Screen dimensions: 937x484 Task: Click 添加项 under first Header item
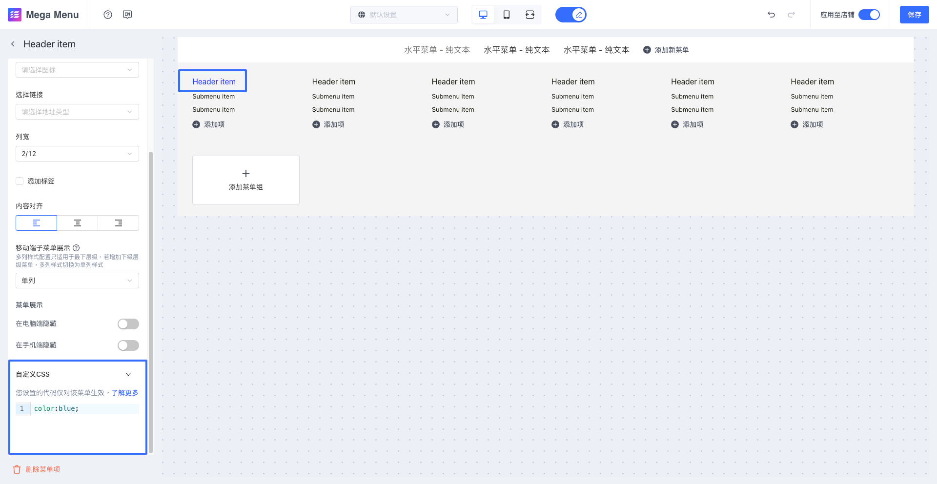pyautogui.click(x=208, y=124)
